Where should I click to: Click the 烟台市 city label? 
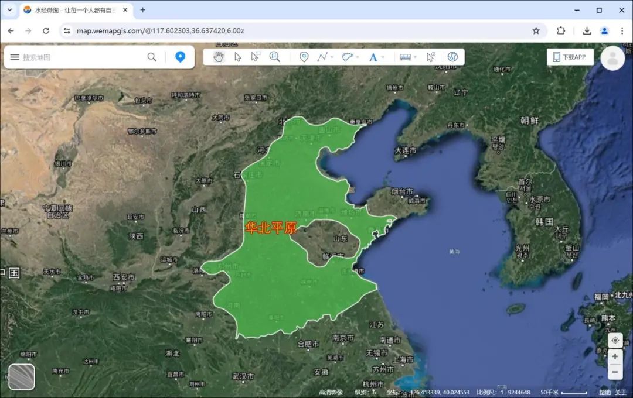pos(401,191)
